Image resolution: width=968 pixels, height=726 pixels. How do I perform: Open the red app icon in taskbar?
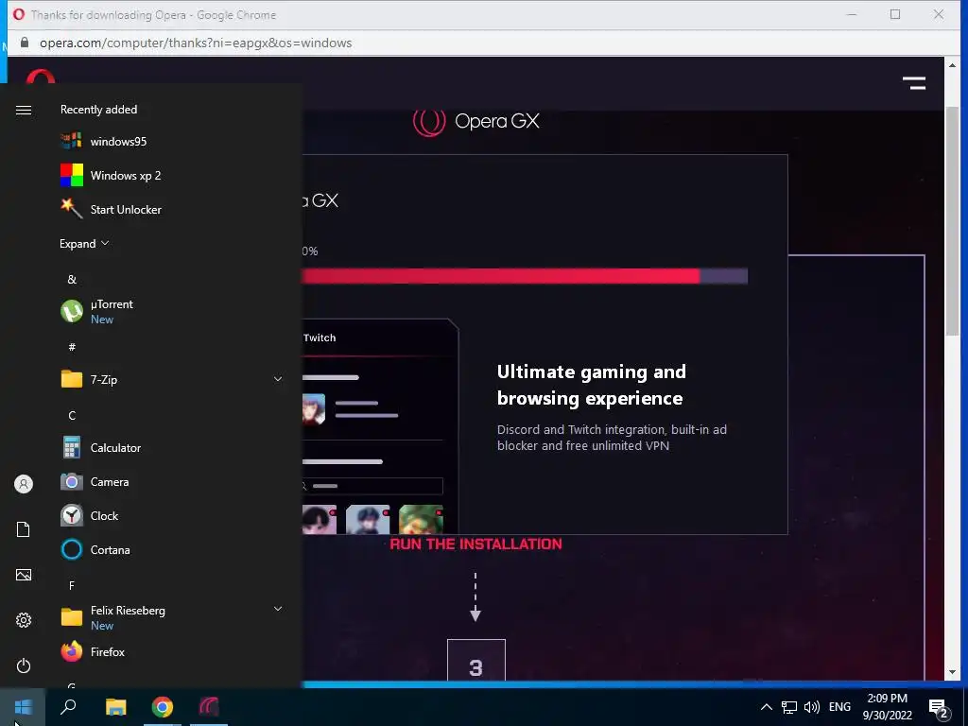click(x=209, y=707)
